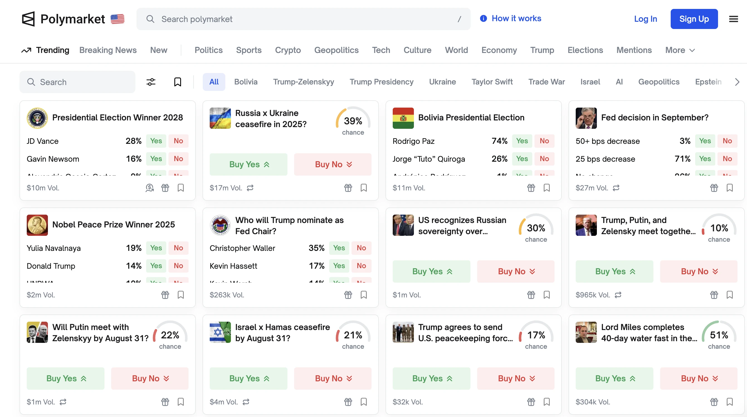The width and height of the screenshot is (747, 417).
Task: Click gift icon on U.S. peacekeeping forces card
Action: [531, 402]
